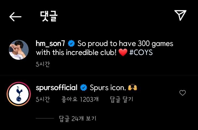Open the spursofficial username link
198x130 pixels.
56,88
